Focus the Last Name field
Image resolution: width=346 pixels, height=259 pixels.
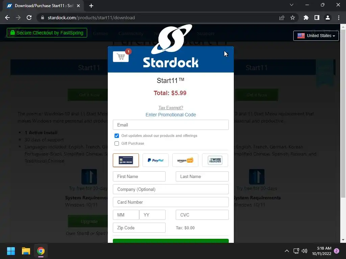click(x=202, y=176)
